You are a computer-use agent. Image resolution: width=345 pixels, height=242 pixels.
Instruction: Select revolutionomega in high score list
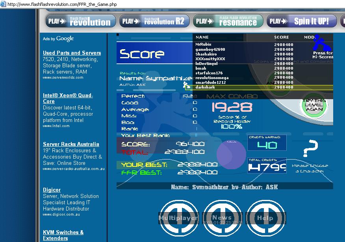pos(263,78)
